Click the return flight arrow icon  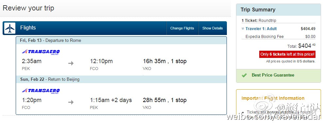71,102
